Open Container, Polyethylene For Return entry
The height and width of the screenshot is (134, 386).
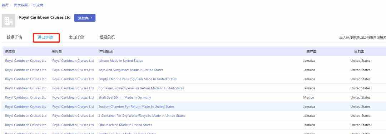point(141,88)
